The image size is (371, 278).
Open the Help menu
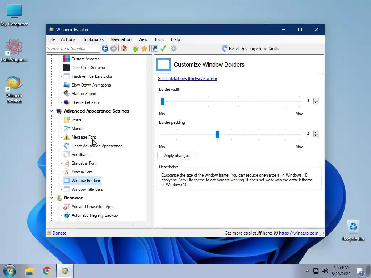pos(176,39)
